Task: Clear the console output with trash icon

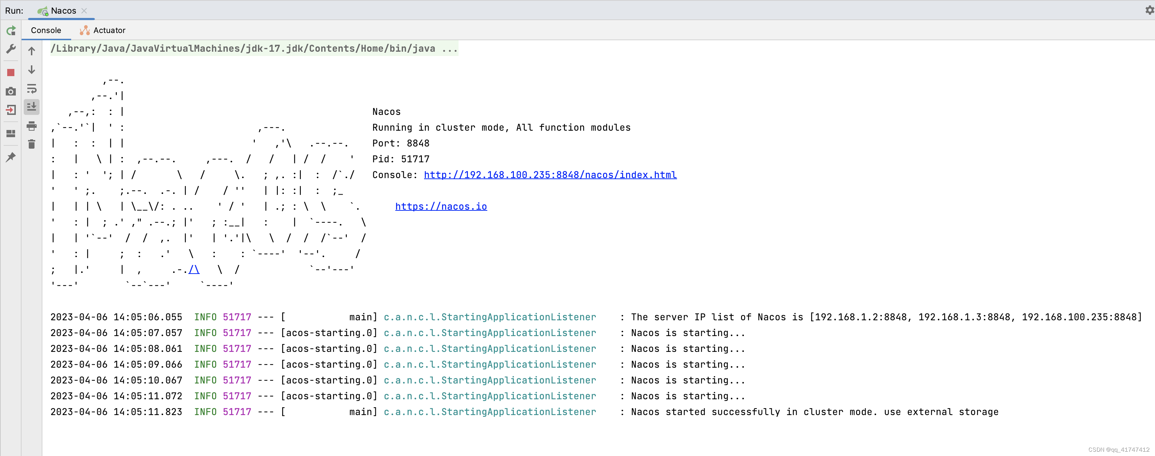Action: click(31, 144)
